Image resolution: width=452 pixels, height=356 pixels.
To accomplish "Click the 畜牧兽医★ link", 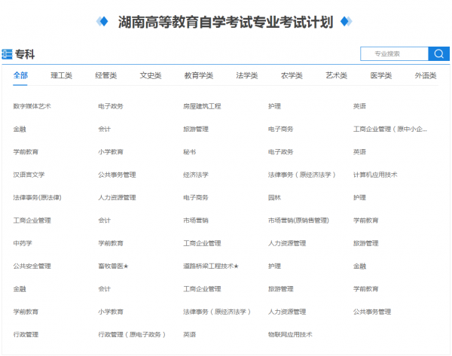I will [x=113, y=266].
